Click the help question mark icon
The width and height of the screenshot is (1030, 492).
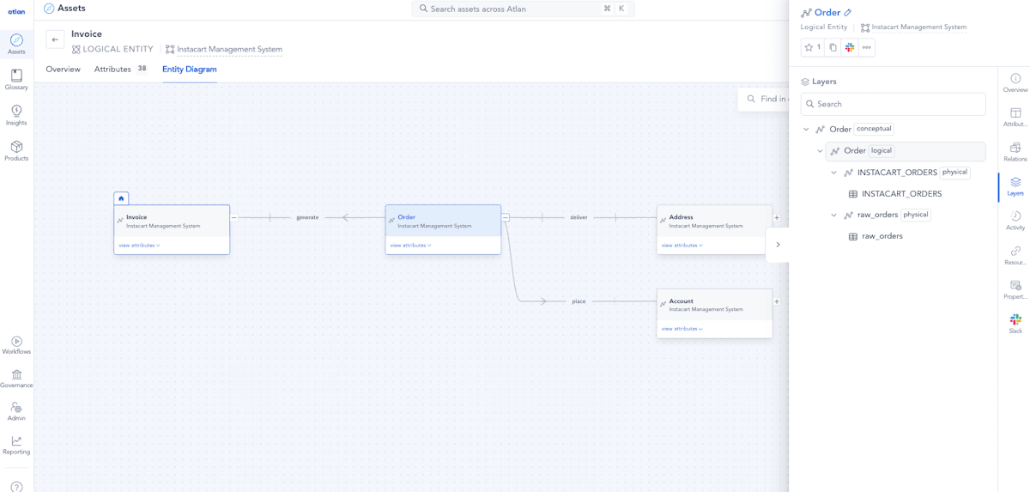(x=16, y=486)
